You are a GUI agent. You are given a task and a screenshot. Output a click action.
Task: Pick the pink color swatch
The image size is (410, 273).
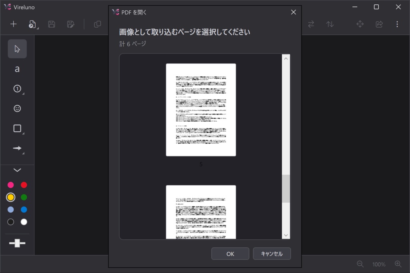pyautogui.click(x=11, y=185)
